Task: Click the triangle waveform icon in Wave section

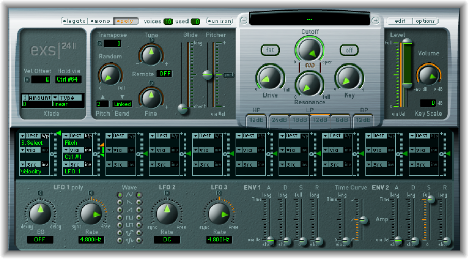Action: click(129, 195)
